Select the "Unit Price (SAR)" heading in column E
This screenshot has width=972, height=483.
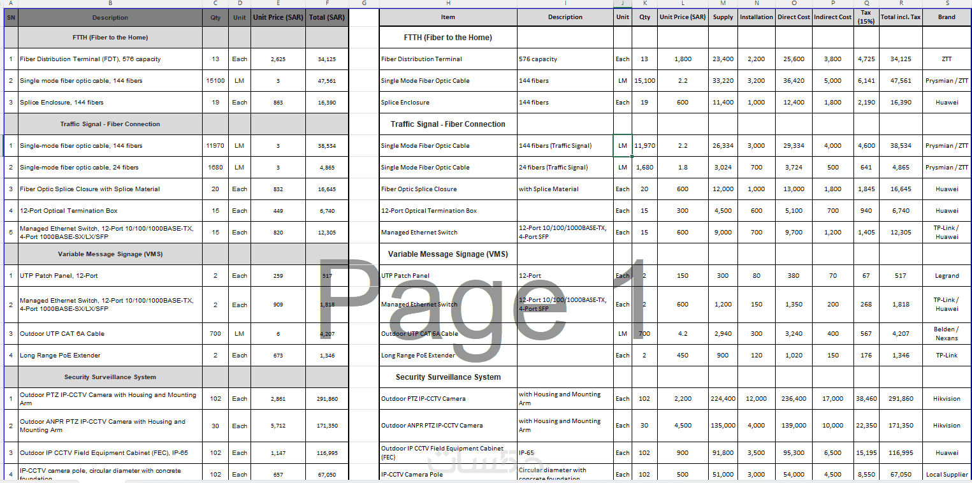coord(278,17)
